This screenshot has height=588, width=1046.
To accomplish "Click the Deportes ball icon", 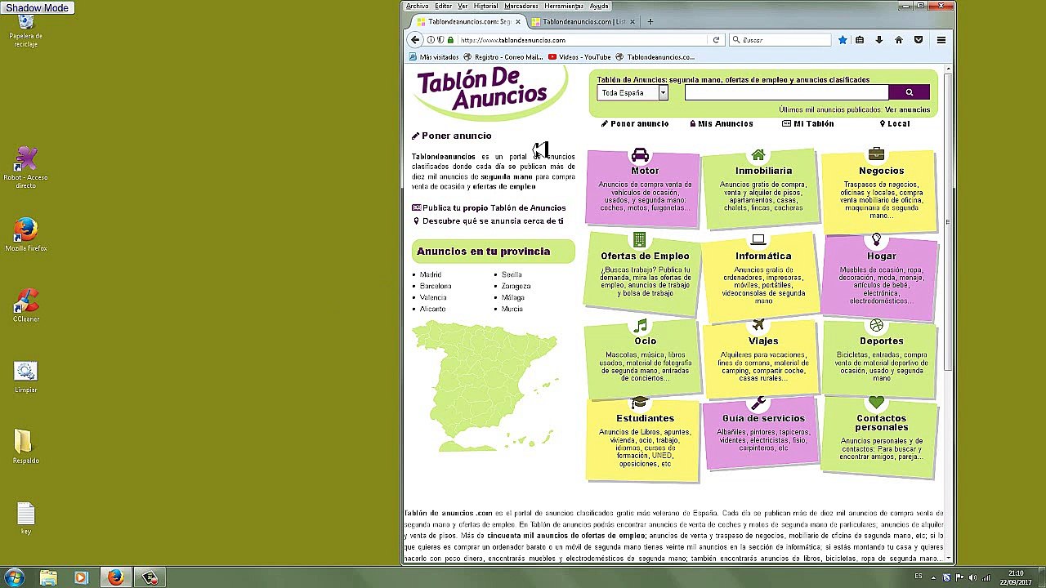I will tap(876, 325).
